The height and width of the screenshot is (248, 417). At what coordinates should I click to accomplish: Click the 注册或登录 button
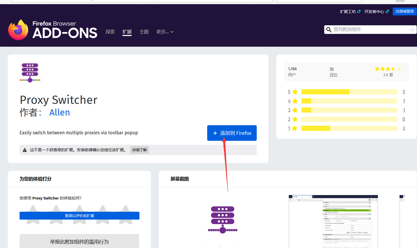[405, 11]
